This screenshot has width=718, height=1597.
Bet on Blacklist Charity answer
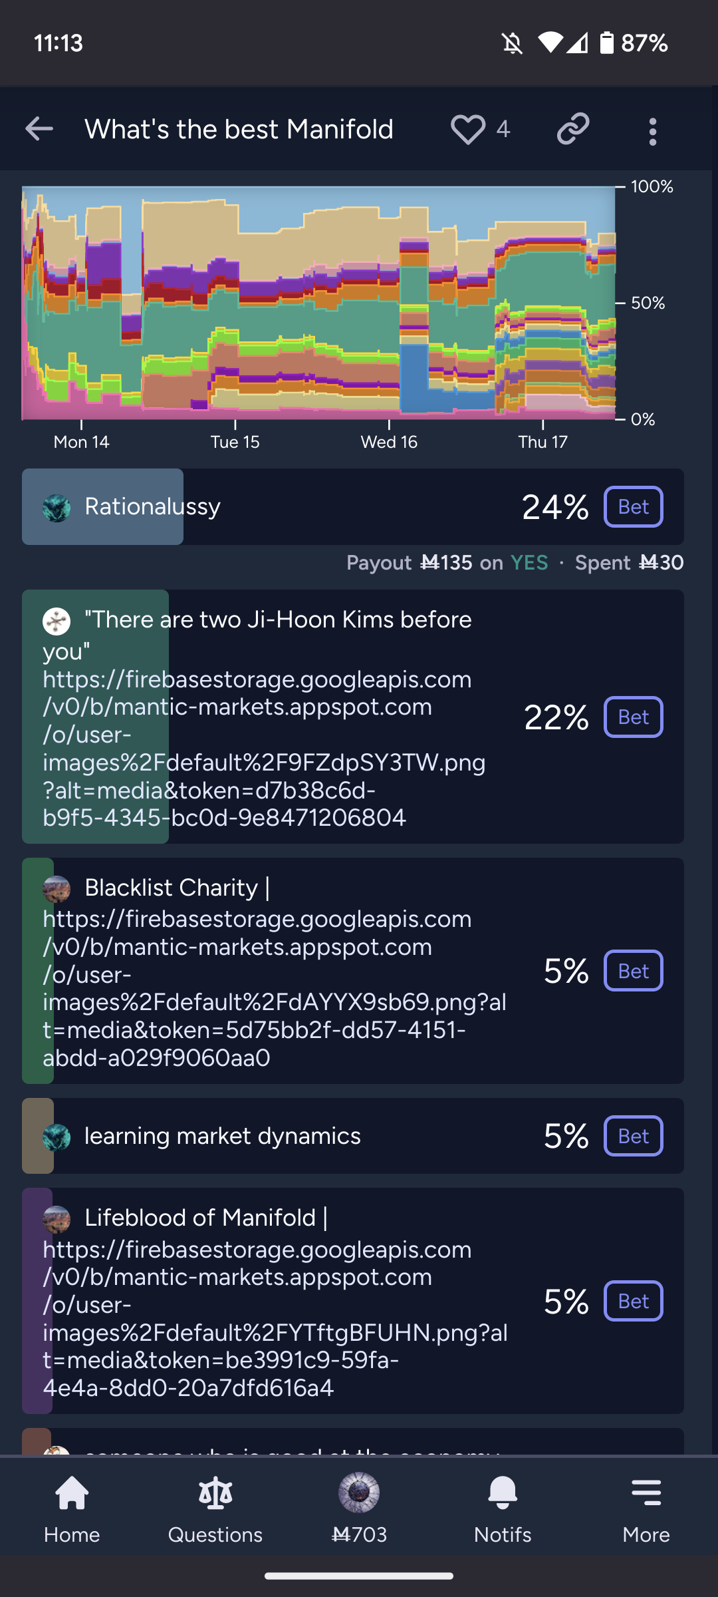633,971
